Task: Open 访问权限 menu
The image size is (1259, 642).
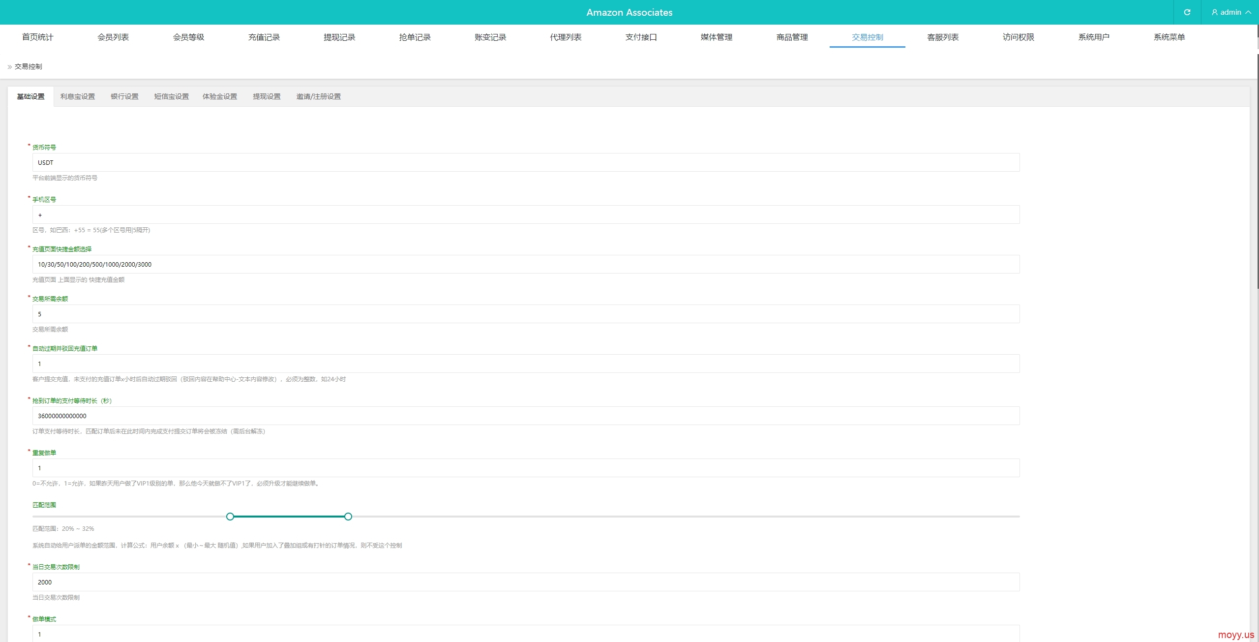Action: tap(1018, 37)
